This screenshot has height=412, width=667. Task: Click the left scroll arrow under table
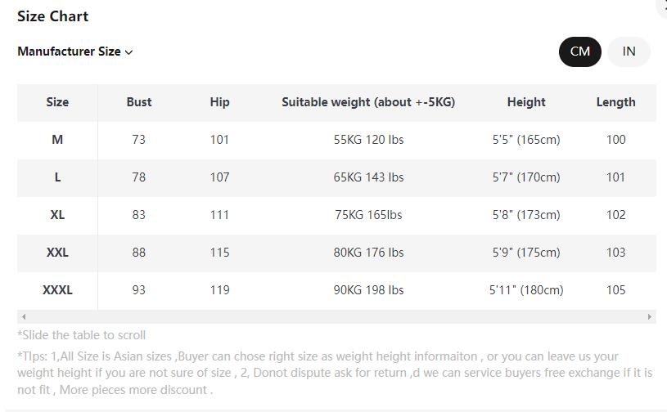(24, 316)
